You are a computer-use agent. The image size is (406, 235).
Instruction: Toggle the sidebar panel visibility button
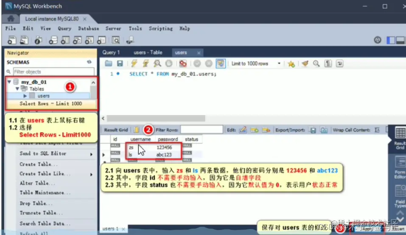tap(391, 40)
